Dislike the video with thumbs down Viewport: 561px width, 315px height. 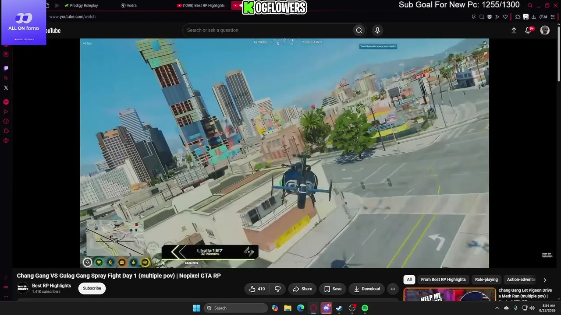coord(277,289)
